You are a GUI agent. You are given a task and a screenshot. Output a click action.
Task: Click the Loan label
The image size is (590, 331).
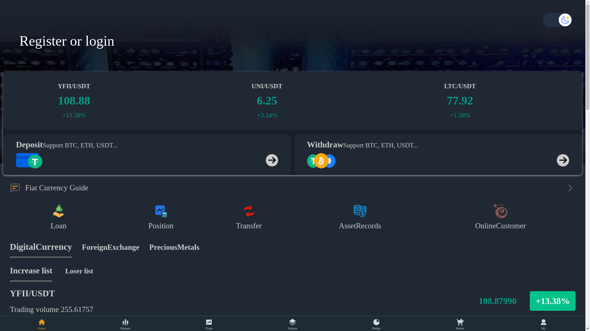tap(58, 226)
